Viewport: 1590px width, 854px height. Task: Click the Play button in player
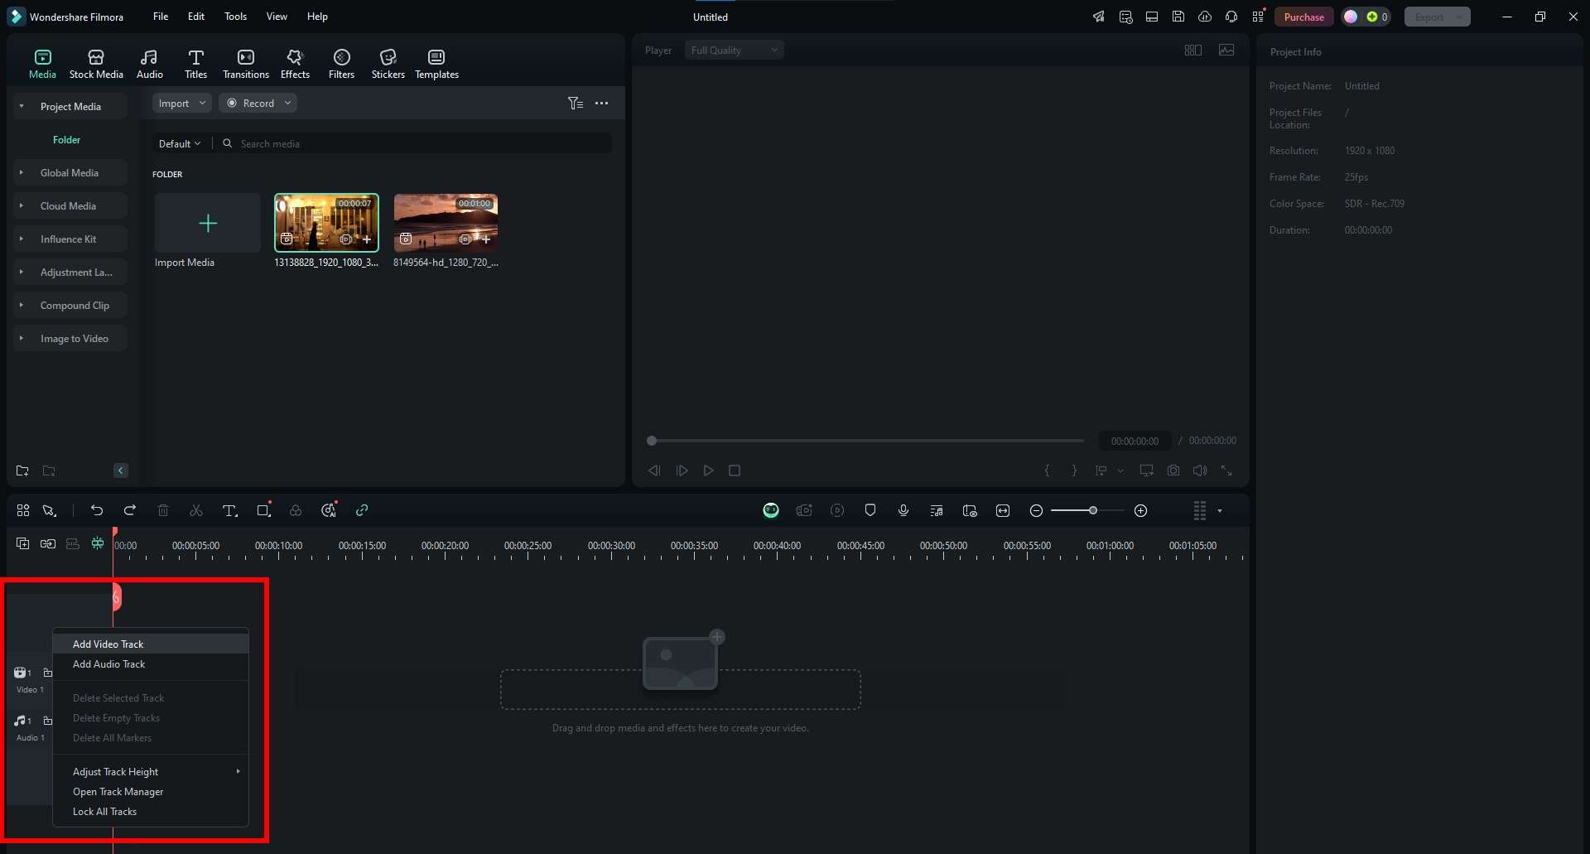click(x=709, y=470)
